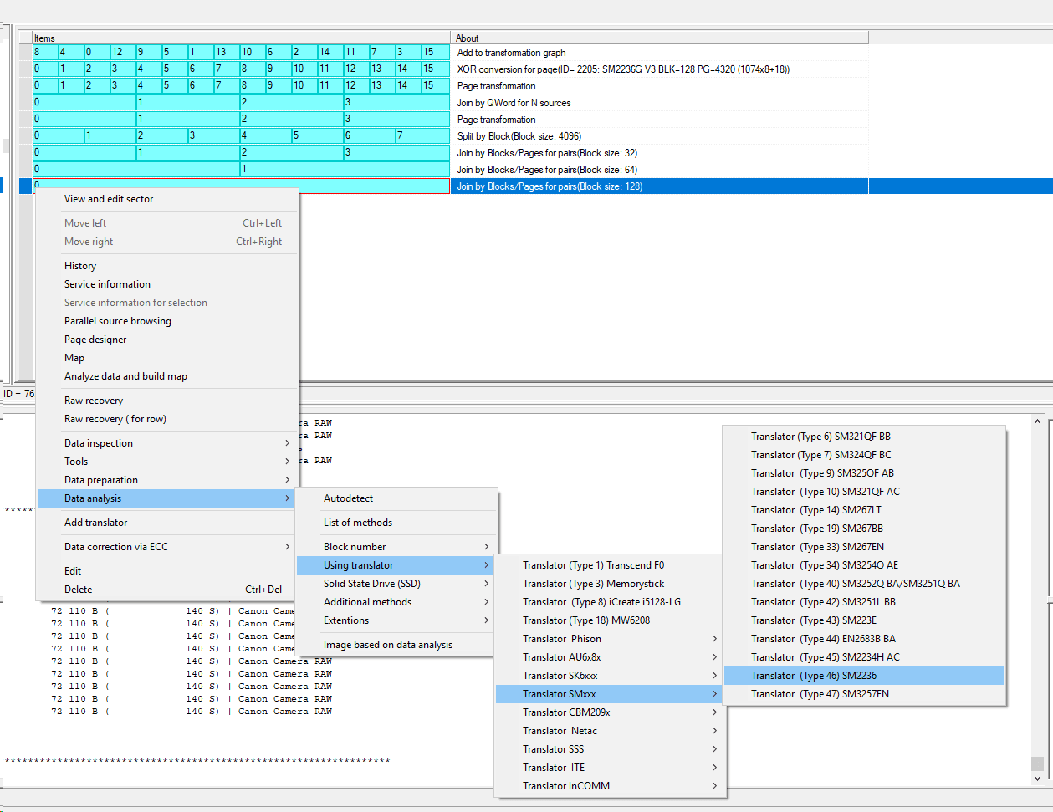This screenshot has width=1053, height=812.
Task: Select Translator (Type 6) SM321QF BB
Action: (864, 437)
